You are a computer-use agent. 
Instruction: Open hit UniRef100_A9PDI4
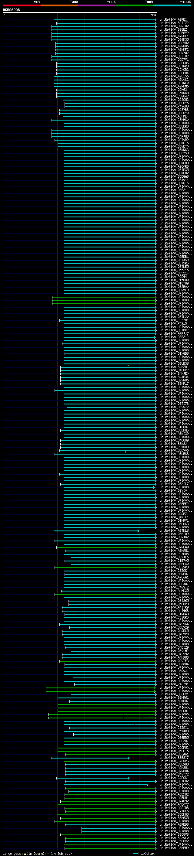[x=174, y=20]
